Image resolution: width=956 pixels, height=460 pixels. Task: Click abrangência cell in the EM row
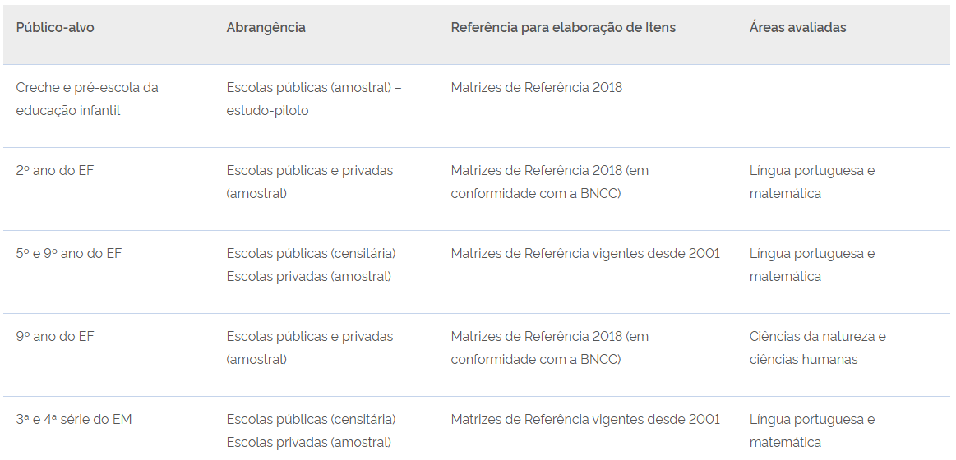(x=311, y=430)
